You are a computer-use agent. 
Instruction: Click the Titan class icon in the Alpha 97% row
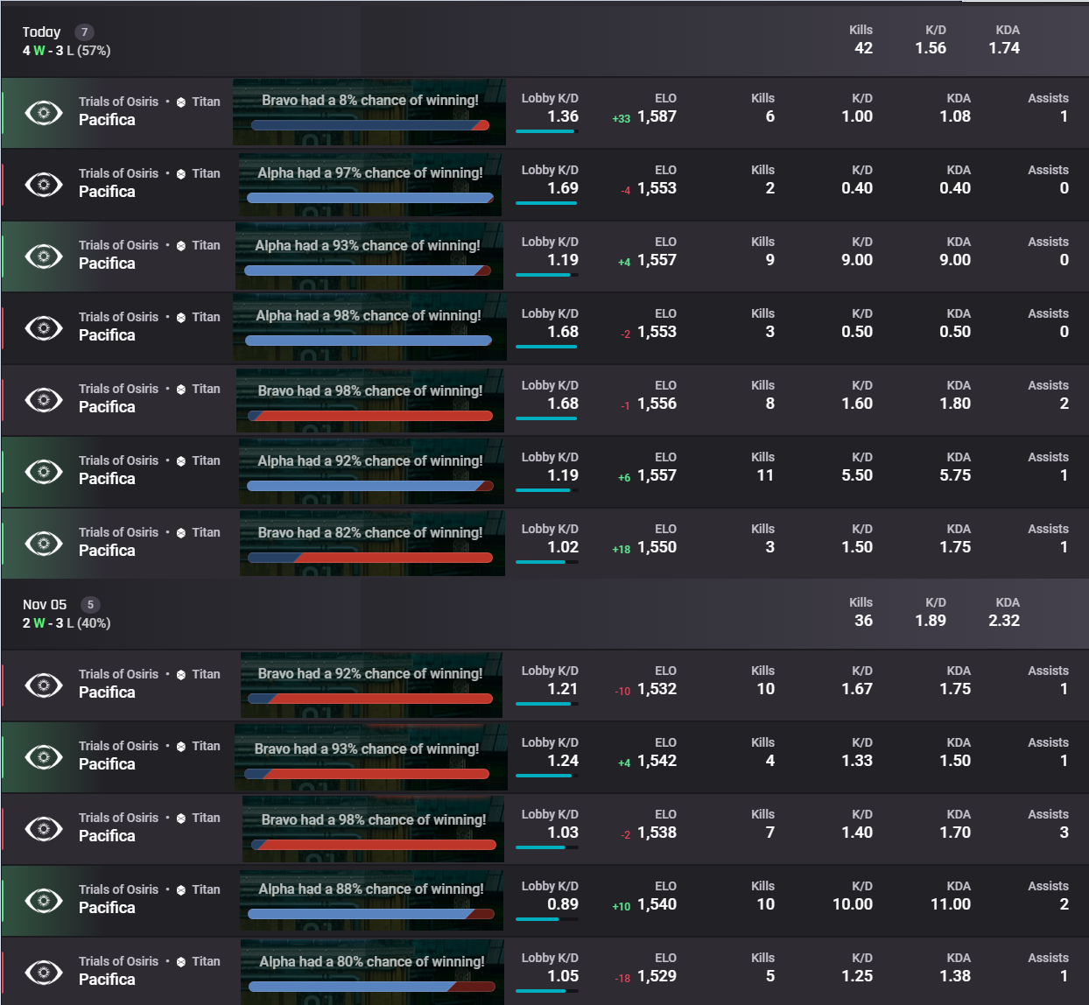tap(181, 173)
